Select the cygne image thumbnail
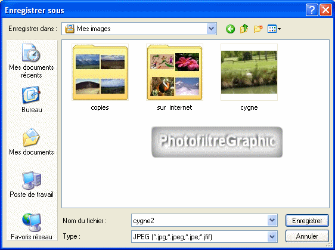Image resolution: width=335 pixels, height=250 pixels. point(249,72)
